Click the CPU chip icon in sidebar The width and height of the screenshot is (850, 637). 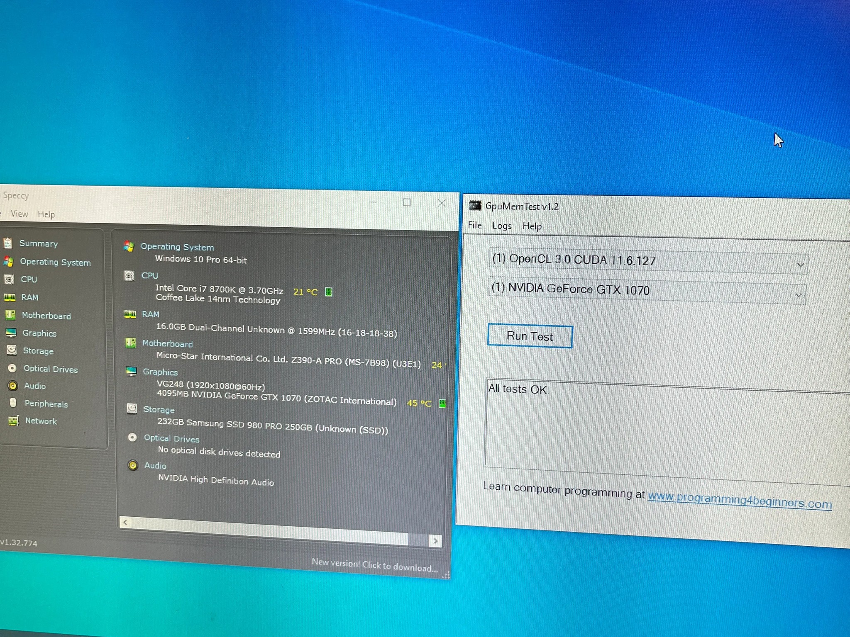coord(9,279)
